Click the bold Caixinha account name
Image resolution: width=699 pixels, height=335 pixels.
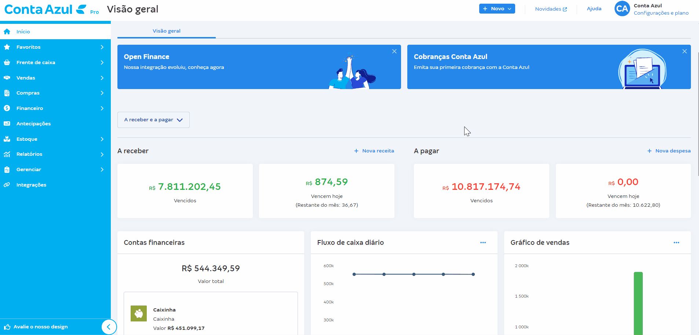click(x=164, y=310)
